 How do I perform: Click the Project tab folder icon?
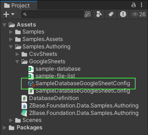tap(7, 5)
